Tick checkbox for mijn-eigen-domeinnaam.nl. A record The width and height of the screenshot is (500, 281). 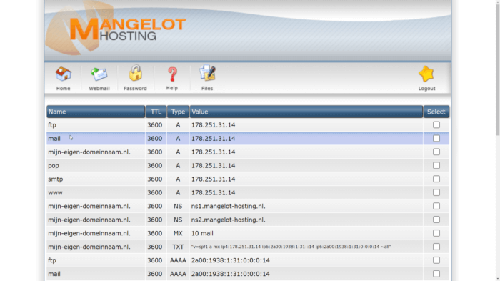tap(436, 152)
